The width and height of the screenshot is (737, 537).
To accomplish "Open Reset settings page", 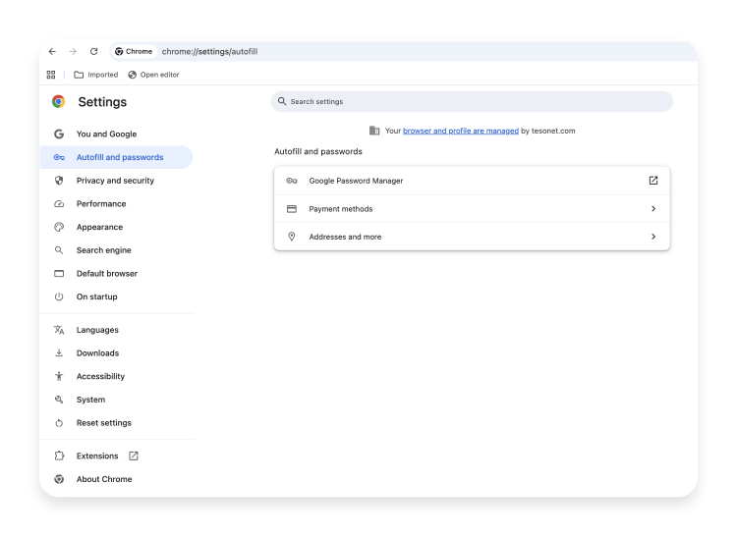I will [x=117, y=423].
